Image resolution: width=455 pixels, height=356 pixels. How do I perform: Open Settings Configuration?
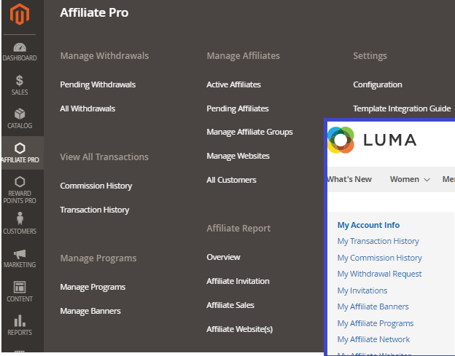tap(378, 84)
